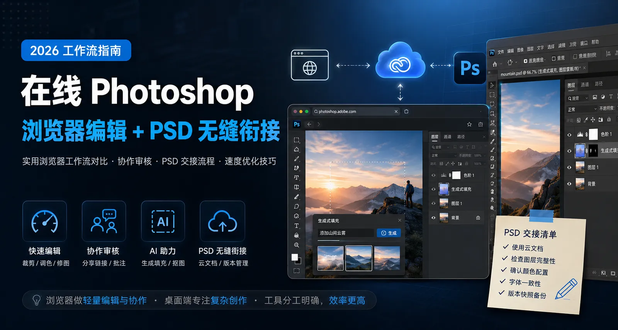Viewport: 618px width, 330px height.
Task: Click the 快速编辑 speedometer icon
Action: pyautogui.click(x=45, y=221)
